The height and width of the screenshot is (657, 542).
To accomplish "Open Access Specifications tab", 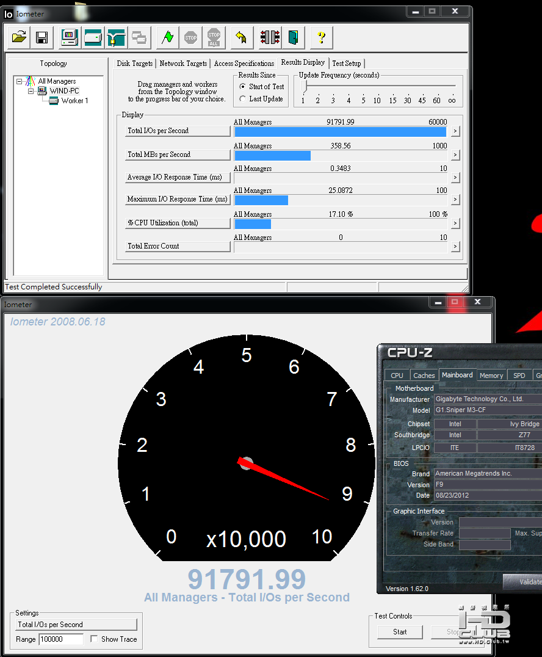I will 244,64.
